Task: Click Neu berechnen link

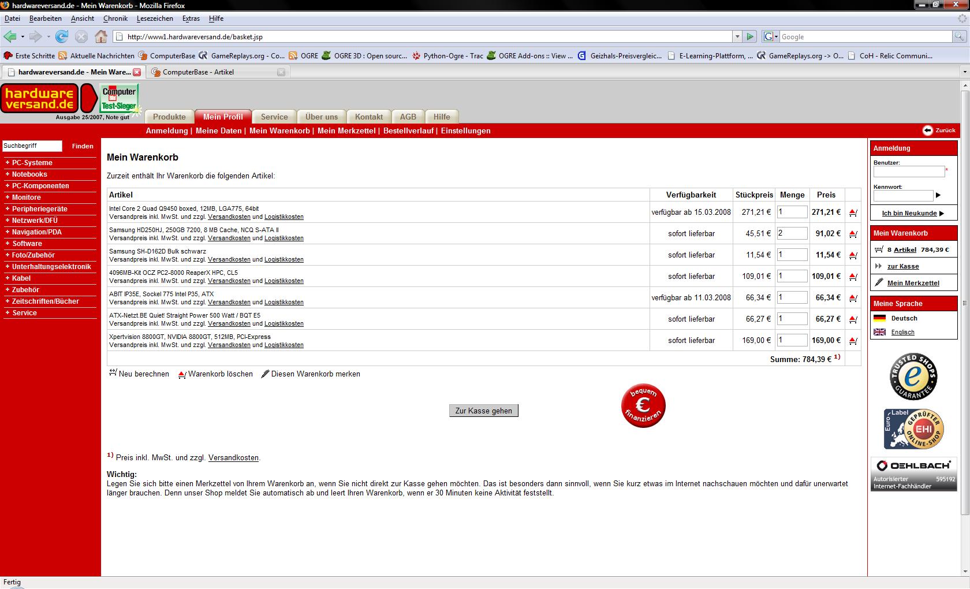Action: [x=139, y=374]
